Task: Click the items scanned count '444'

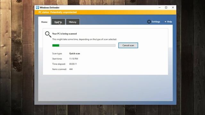Action: click(71, 69)
